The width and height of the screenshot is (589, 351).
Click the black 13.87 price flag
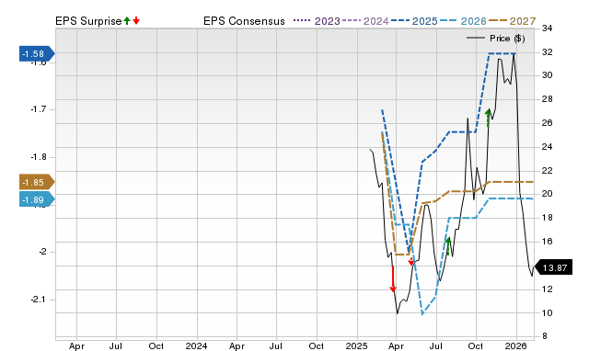(x=553, y=267)
